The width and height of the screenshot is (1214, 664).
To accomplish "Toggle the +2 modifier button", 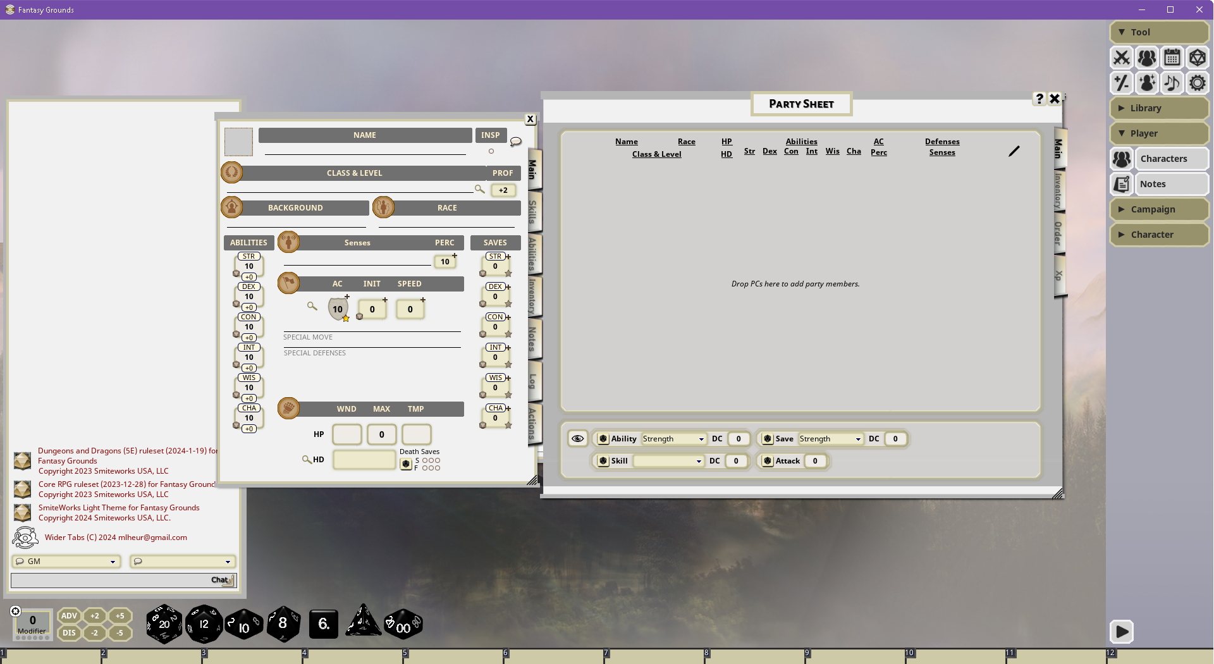I will [94, 616].
